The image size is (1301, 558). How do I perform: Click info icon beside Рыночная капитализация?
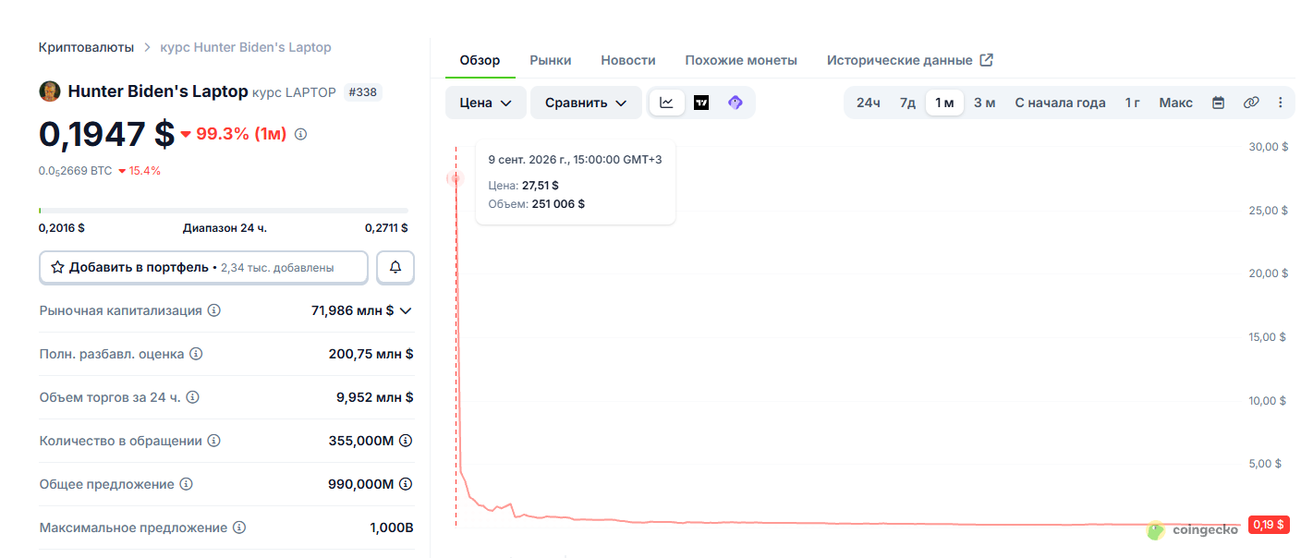[214, 310]
